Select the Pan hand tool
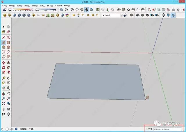 (8, 94)
